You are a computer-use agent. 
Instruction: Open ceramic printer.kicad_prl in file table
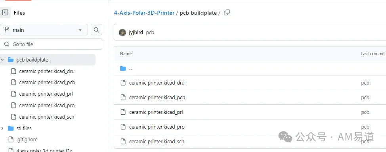tap(156, 112)
